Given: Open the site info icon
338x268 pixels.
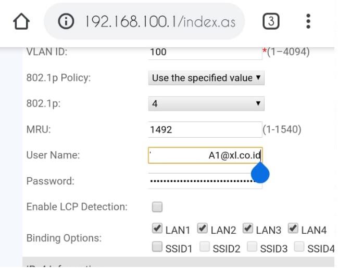Looking at the screenshot, I should [67, 22].
